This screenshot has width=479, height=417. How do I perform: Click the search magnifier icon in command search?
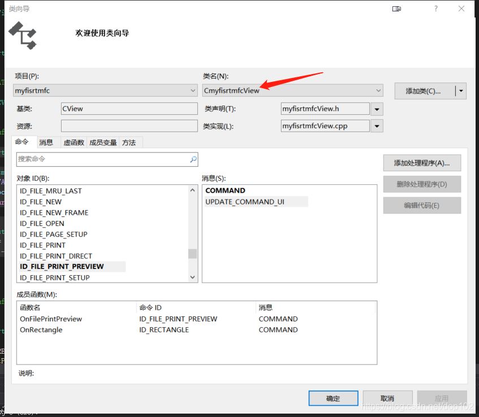[193, 159]
